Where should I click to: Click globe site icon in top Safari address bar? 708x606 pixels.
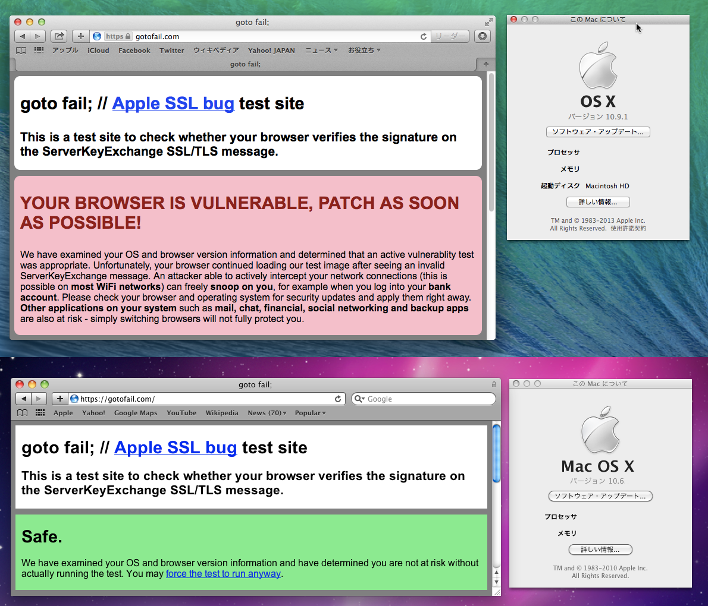coord(96,36)
